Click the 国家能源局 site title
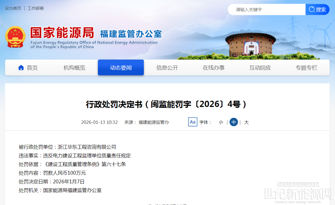The width and height of the screenshot is (335, 205). [x=62, y=33]
